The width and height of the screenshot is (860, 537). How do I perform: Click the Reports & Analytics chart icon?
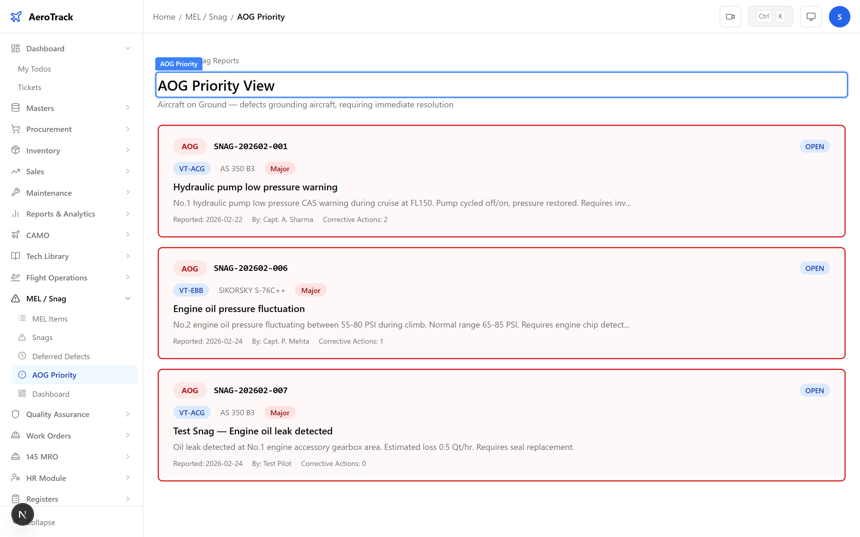pyautogui.click(x=16, y=213)
